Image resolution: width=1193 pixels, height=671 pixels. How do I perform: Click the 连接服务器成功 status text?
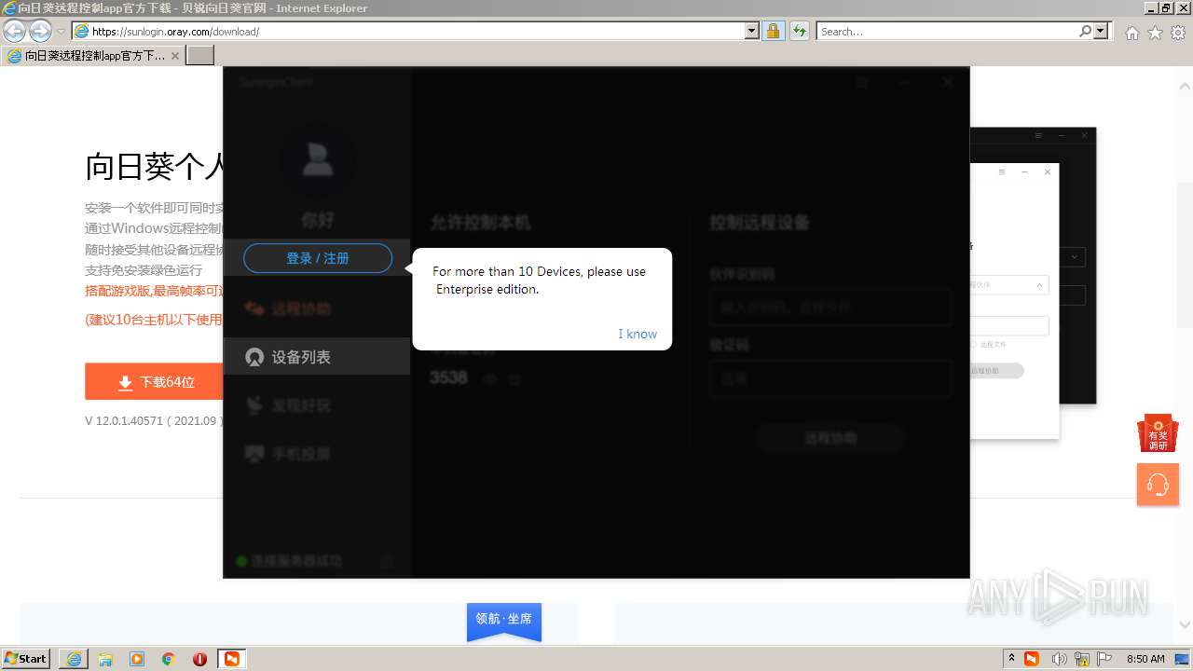pos(295,561)
